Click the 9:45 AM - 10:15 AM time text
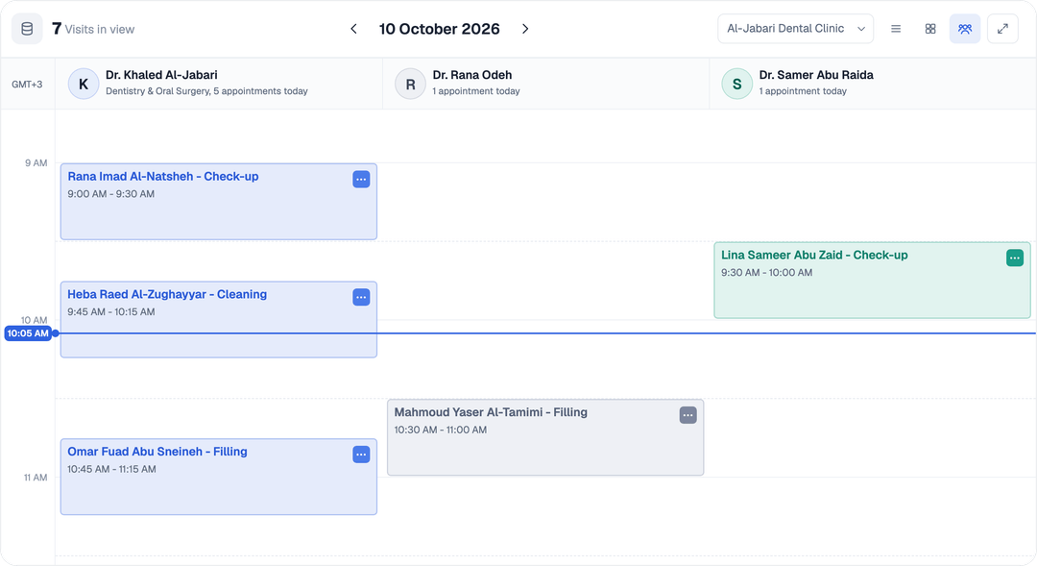1037x566 pixels. [x=111, y=311]
